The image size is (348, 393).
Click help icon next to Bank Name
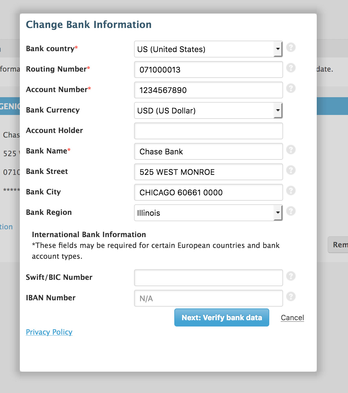coord(291,150)
